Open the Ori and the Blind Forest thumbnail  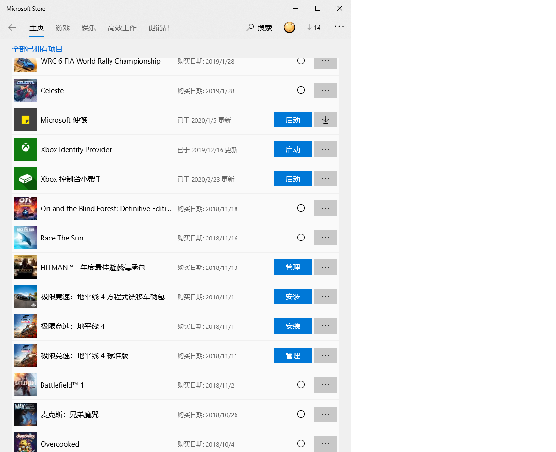(x=26, y=208)
